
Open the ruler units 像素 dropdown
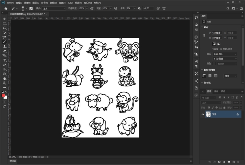[230, 76]
